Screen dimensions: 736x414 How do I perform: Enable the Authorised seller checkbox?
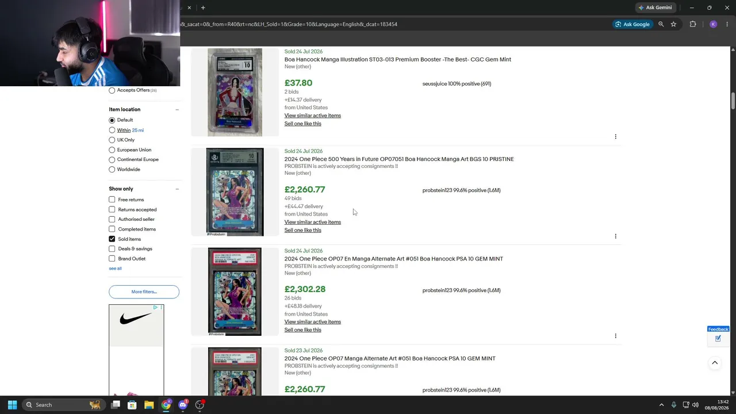[x=112, y=219]
